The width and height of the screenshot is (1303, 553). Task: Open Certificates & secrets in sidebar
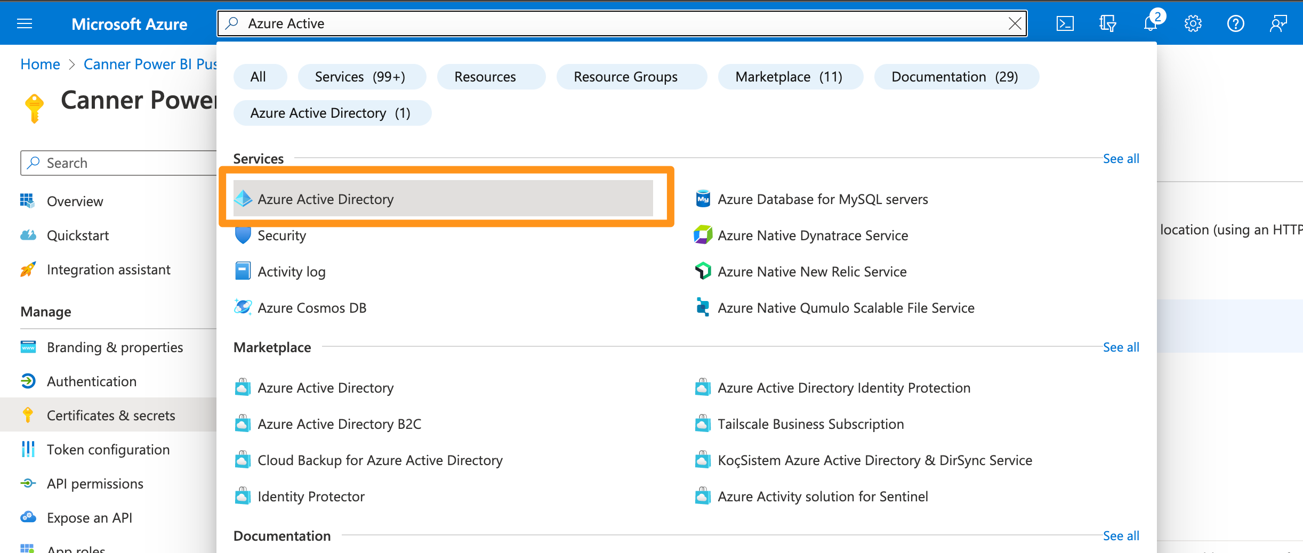108,415
